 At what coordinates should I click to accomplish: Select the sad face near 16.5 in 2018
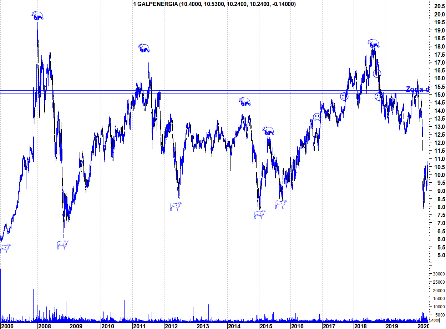click(377, 74)
